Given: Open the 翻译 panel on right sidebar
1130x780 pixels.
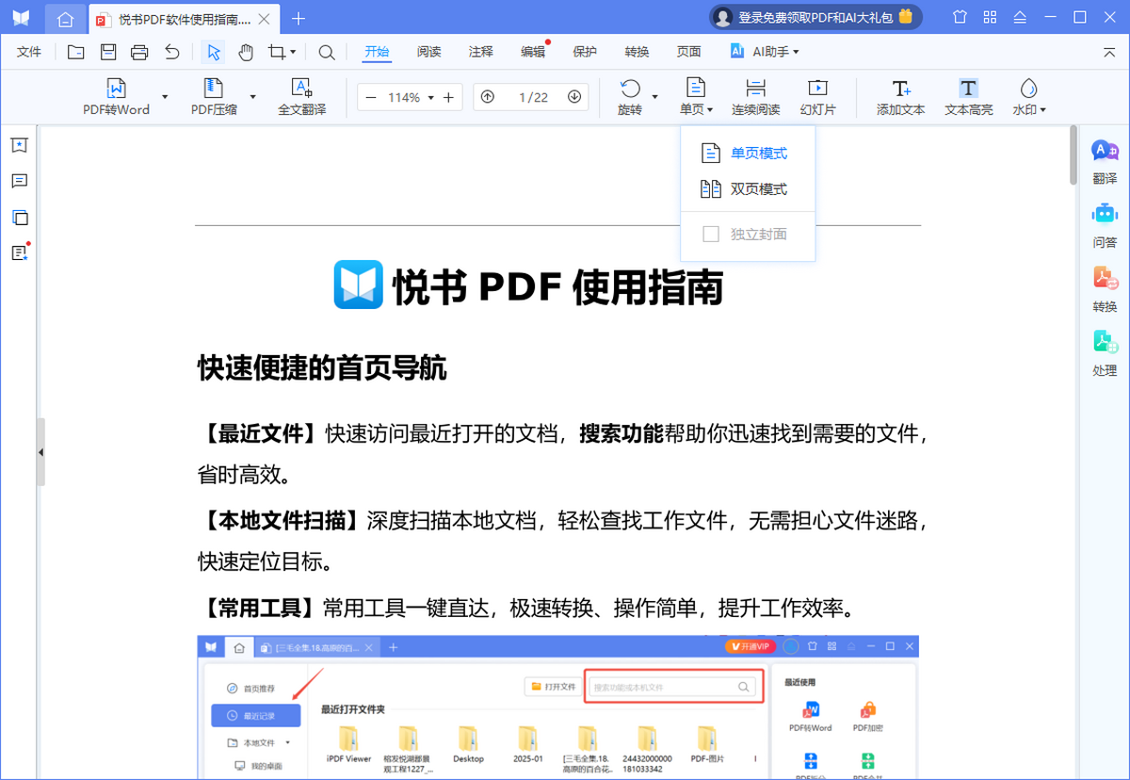Looking at the screenshot, I should tap(1105, 160).
